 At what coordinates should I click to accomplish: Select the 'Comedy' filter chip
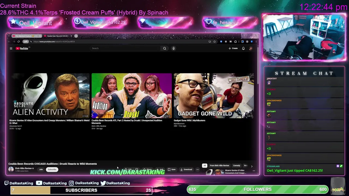(237, 166)
